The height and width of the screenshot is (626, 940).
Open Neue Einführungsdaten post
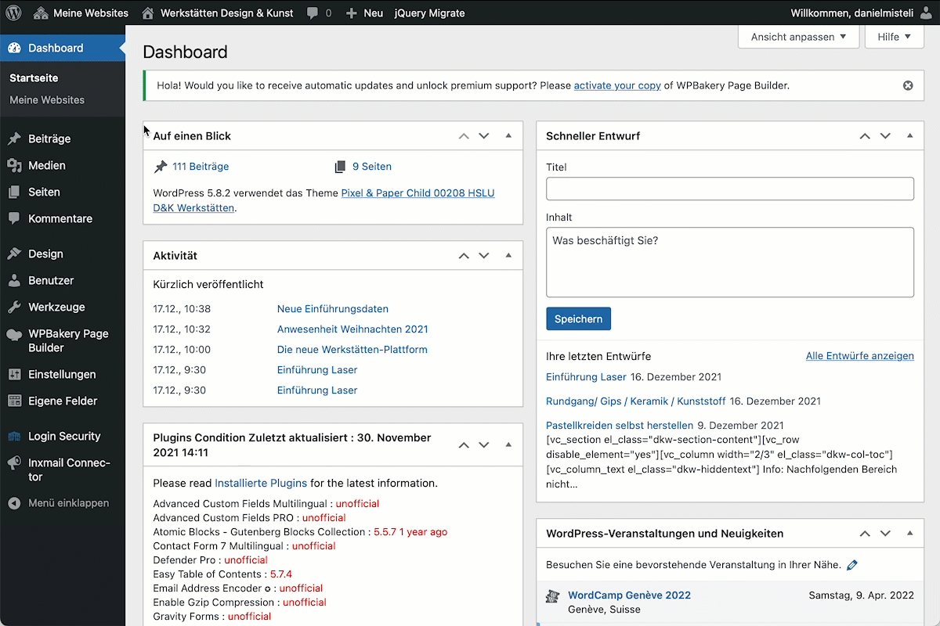(x=333, y=309)
